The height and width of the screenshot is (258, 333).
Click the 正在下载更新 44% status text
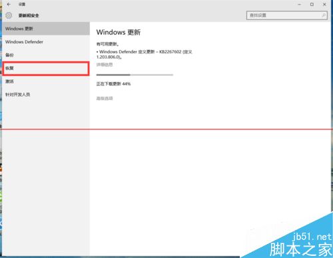click(x=113, y=84)
